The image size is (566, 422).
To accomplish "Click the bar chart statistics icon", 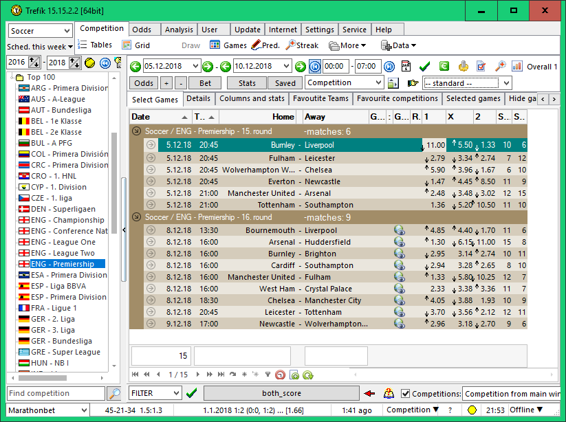I will [x=516, y=67].
